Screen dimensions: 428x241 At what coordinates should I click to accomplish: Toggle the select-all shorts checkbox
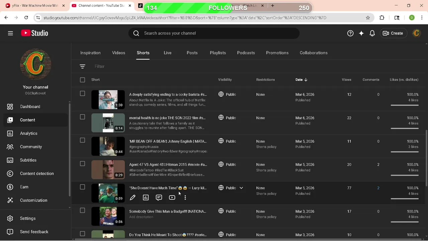(82, 80)
